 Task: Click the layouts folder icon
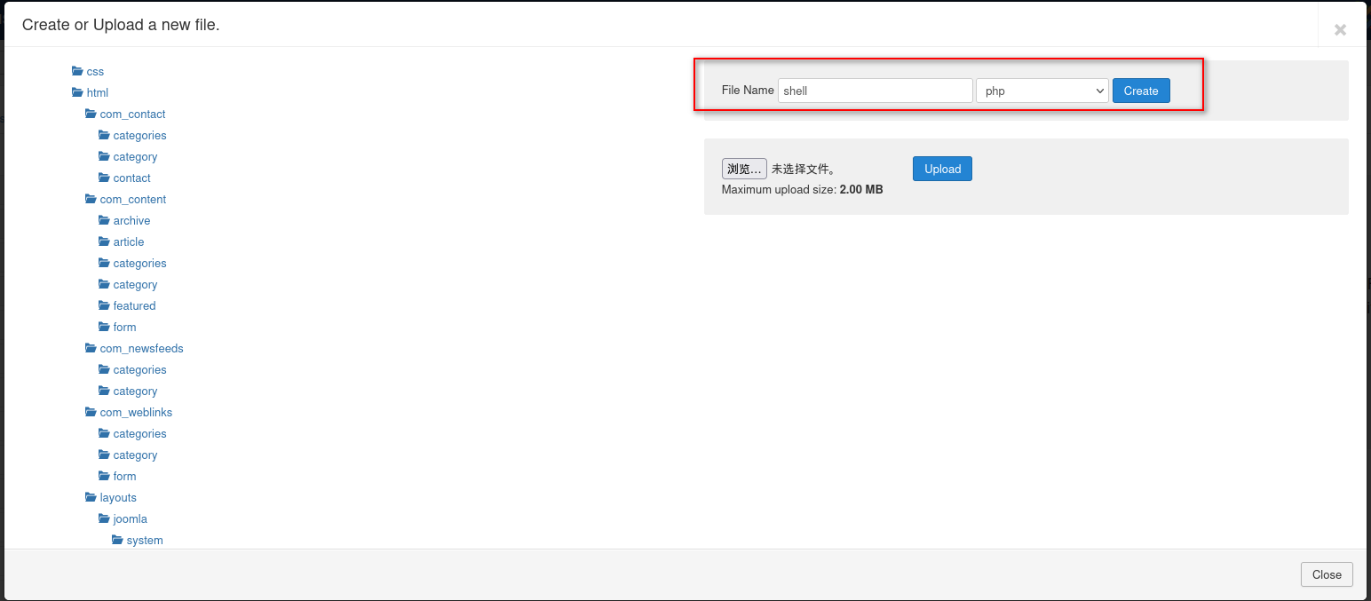click(x=91, y=497)
